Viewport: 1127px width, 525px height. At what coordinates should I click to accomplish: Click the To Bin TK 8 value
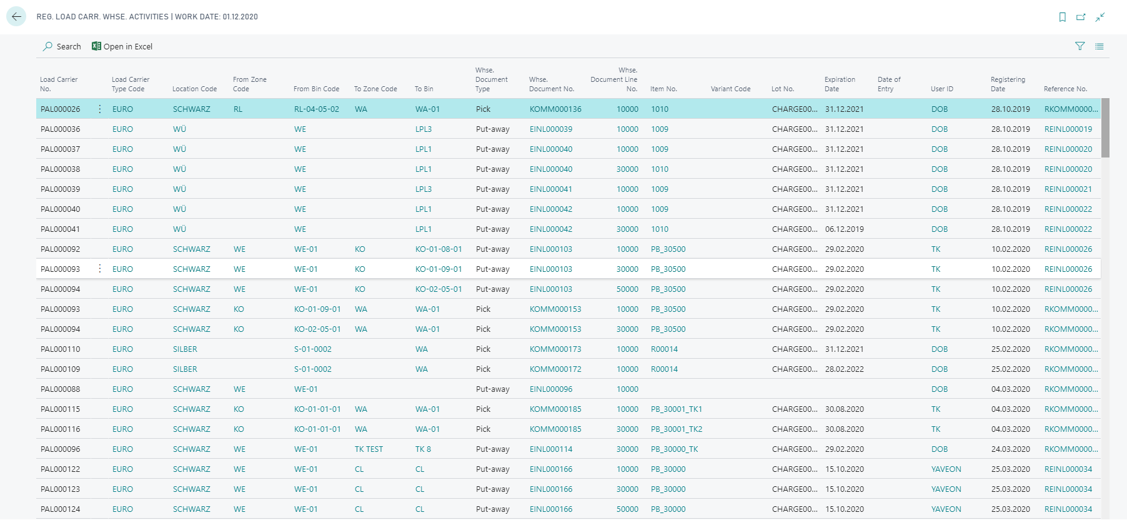click(x=423, y=449)
